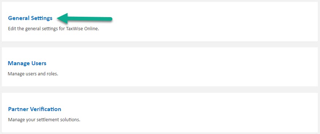Click the gray gap above the Partner Verification card
The height and width of the screenshot is (134, 320).
coord(160,90)
